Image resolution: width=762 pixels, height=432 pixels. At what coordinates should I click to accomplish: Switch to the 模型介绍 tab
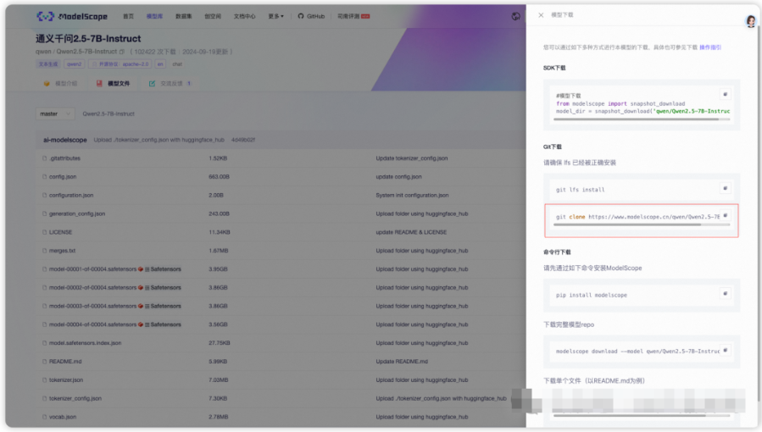[x=61, y=84]
